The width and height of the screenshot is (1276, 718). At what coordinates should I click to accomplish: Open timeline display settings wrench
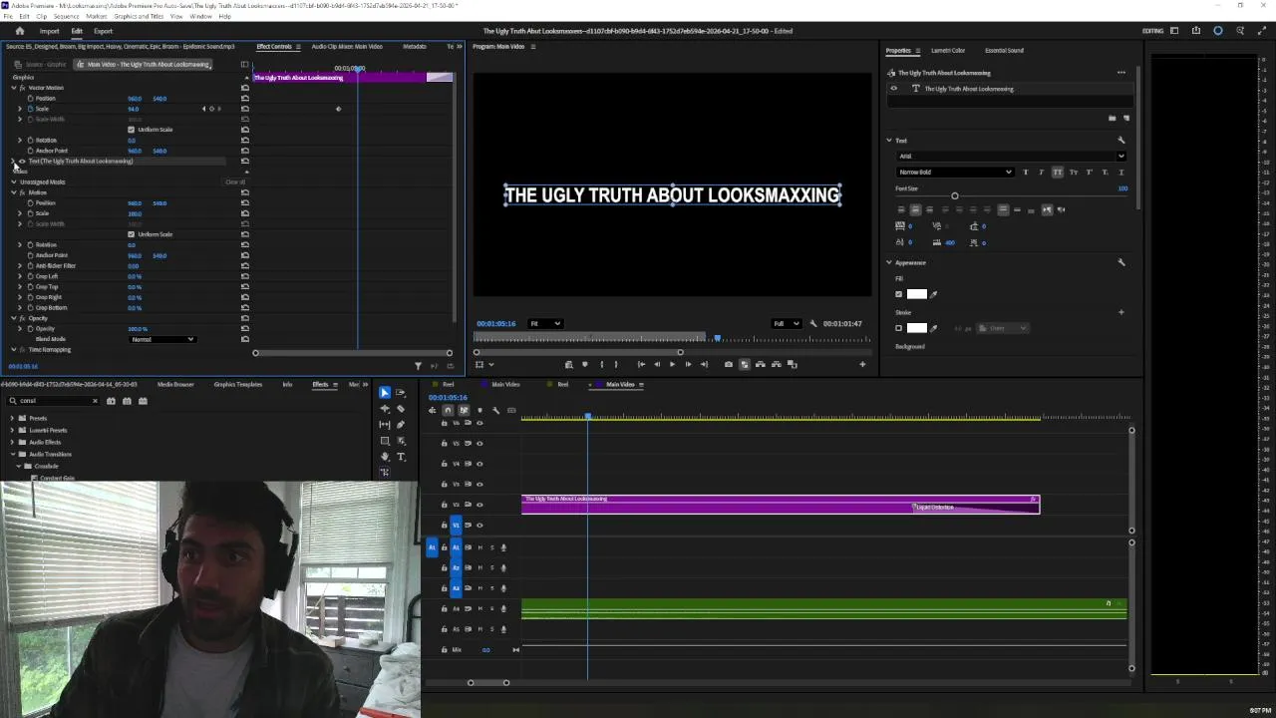(x=495, y=410)
